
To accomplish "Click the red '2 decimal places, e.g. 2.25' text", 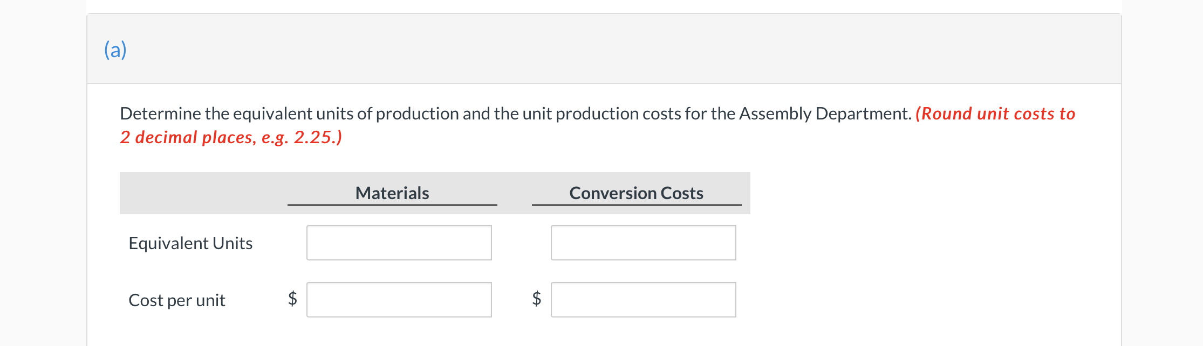I will (231, 137).
